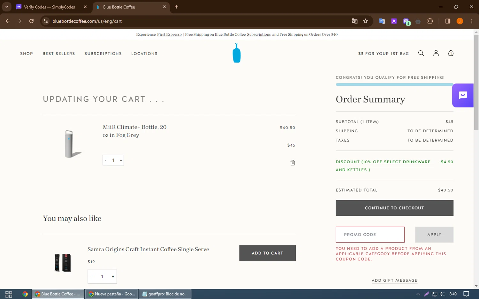Open MiiR Climate+ Bottle product title
The width and height of the screenshot is (479, 299).
pos(134,131)
